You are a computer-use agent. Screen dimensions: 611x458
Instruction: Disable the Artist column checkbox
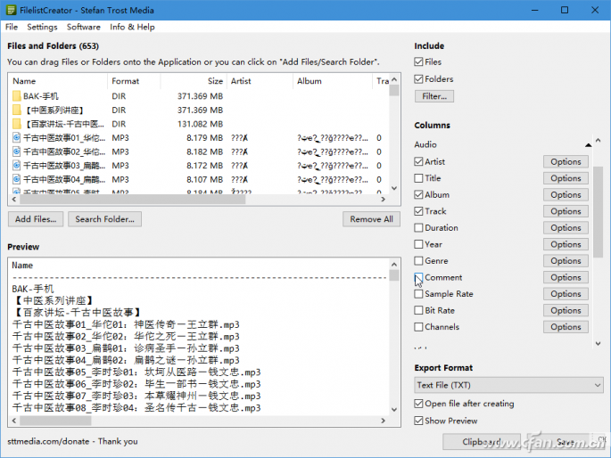click(418, 161)
